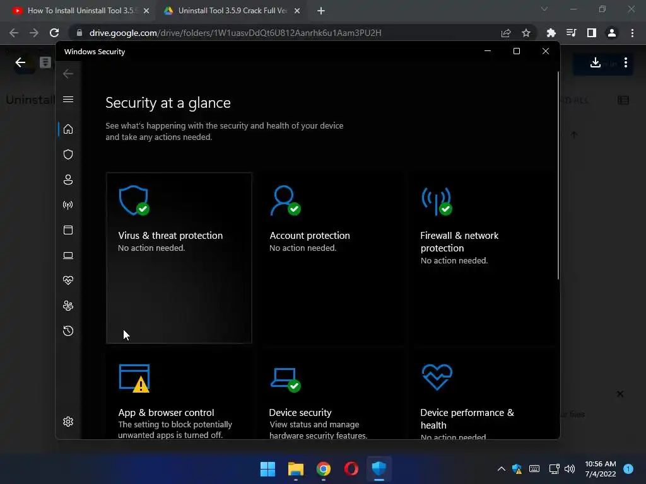Open Opera browser from the taskbar
This screenshot has height=484, width=646.
pyautogui.click(x=351, y=469)
